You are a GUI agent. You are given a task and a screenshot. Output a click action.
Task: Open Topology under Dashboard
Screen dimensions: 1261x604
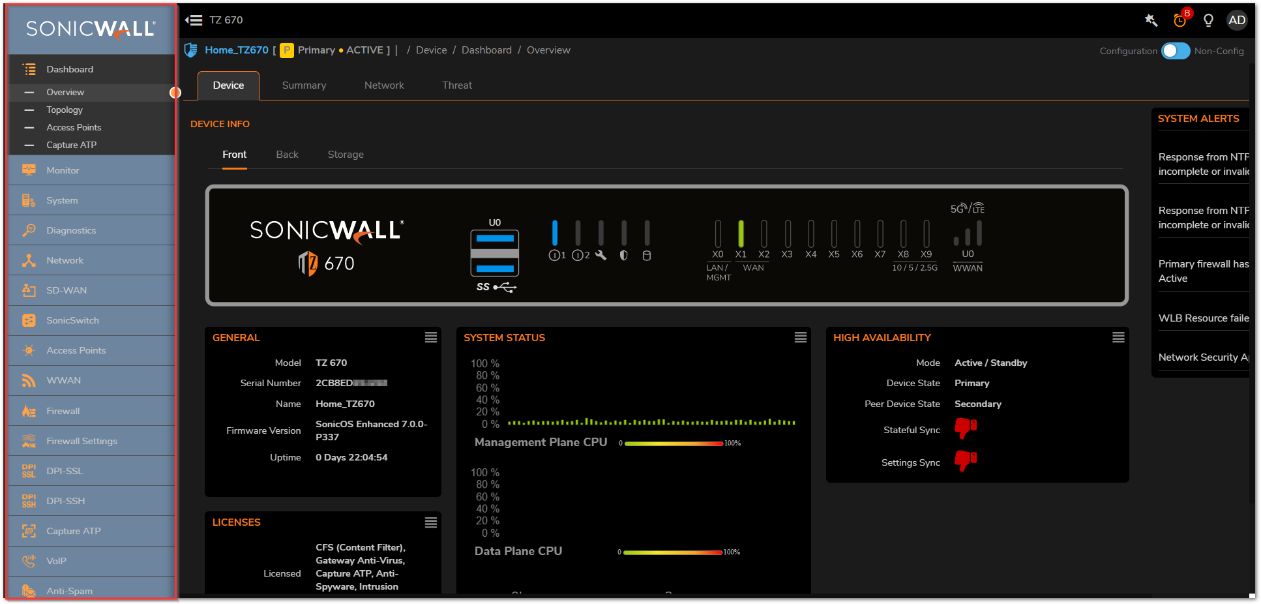coord(91,110)
